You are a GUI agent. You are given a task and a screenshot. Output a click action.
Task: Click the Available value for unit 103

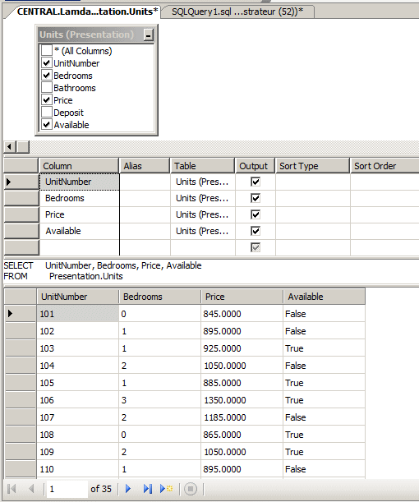pyautogui.click(x=325, y=348)
